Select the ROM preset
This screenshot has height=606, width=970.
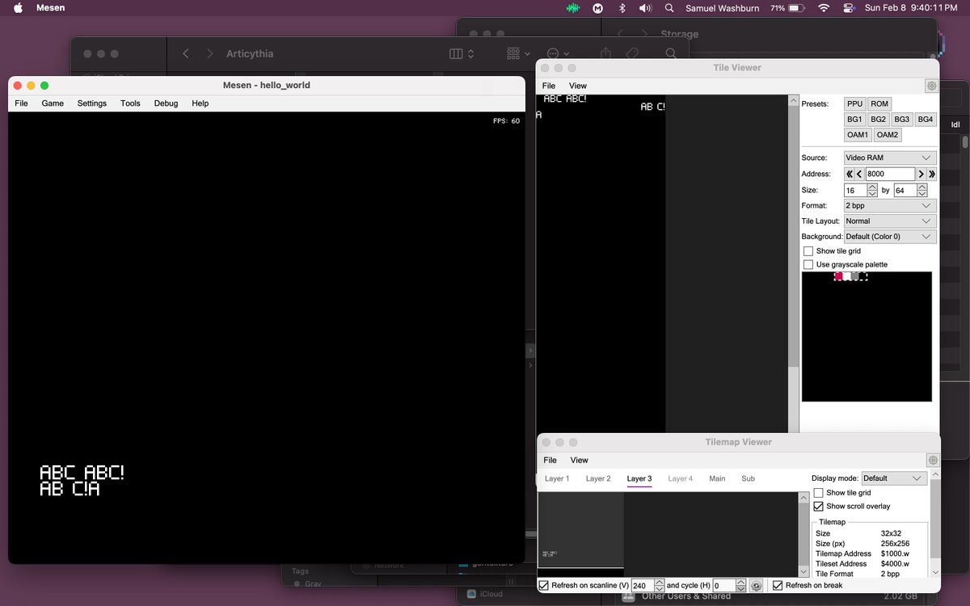(879, 104)
